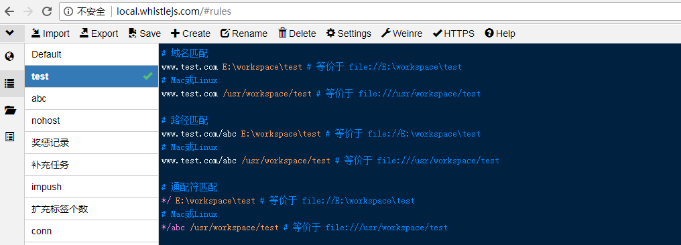Rename the selected rule group
The height and width of the screenshot is (245, 681).
244,33
